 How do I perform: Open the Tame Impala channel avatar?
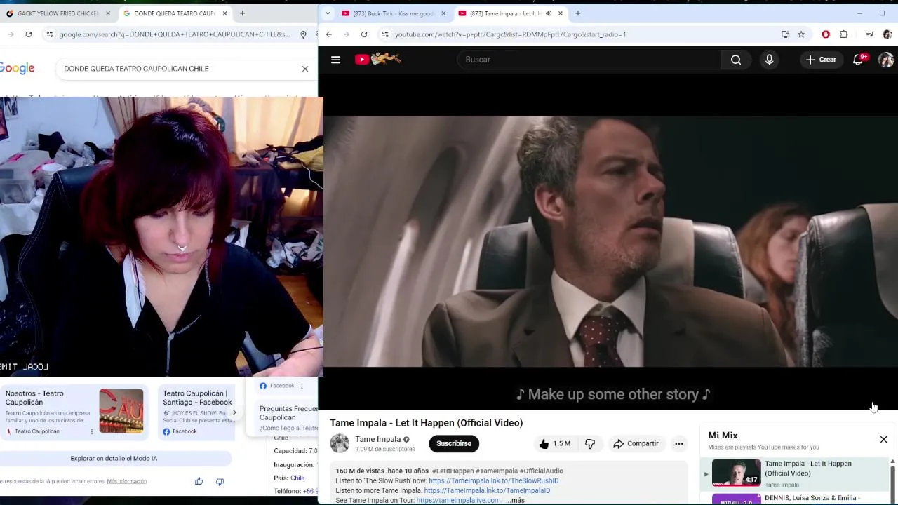coord(340,443)
